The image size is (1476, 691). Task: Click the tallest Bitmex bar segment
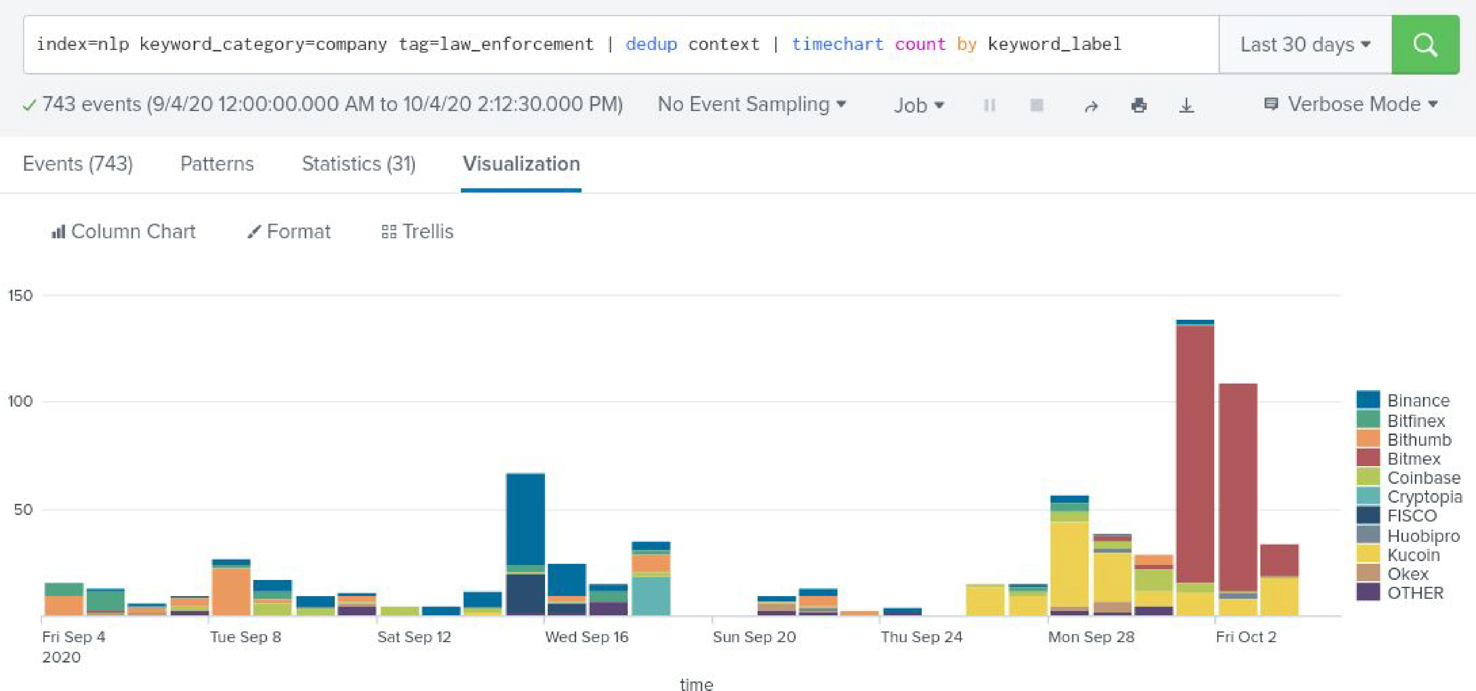(1195, 454)
